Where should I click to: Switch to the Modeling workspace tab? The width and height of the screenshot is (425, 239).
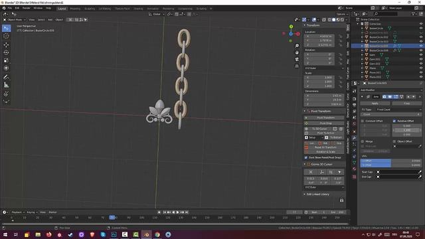[75, 9]
